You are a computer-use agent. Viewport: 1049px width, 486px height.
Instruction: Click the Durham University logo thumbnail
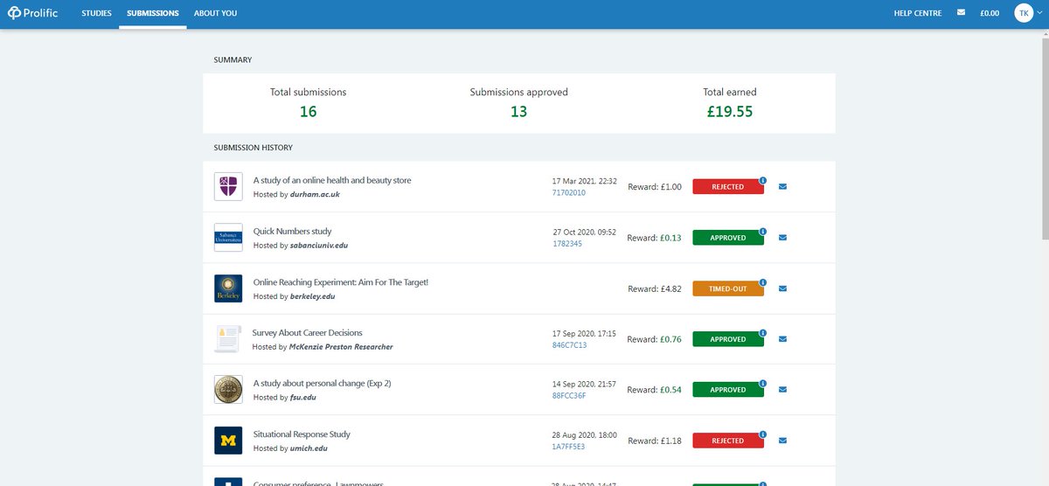pyautogui.click(x=228, y=186)
